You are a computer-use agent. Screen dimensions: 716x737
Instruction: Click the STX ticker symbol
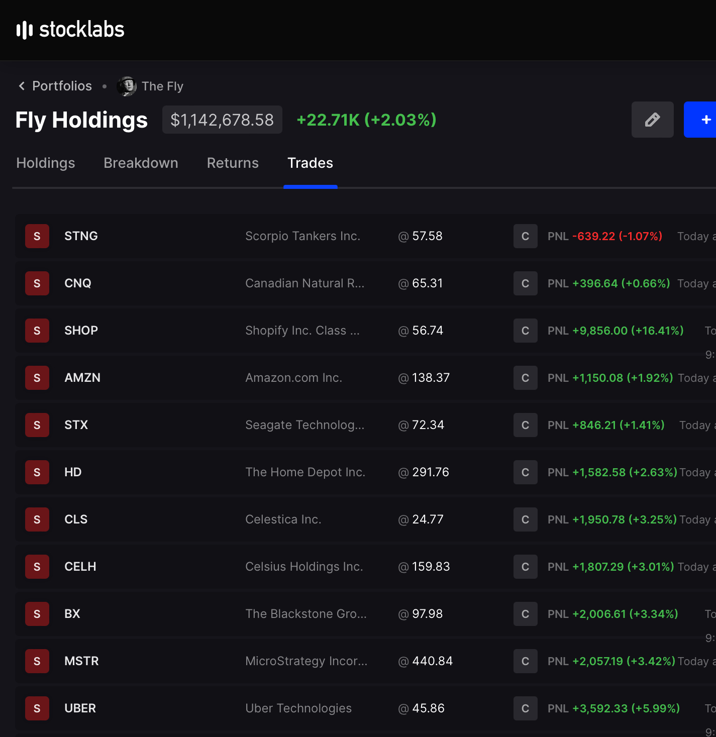[76, 425]
